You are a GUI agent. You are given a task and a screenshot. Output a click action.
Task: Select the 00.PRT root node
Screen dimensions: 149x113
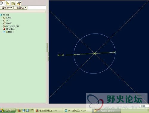6,15
